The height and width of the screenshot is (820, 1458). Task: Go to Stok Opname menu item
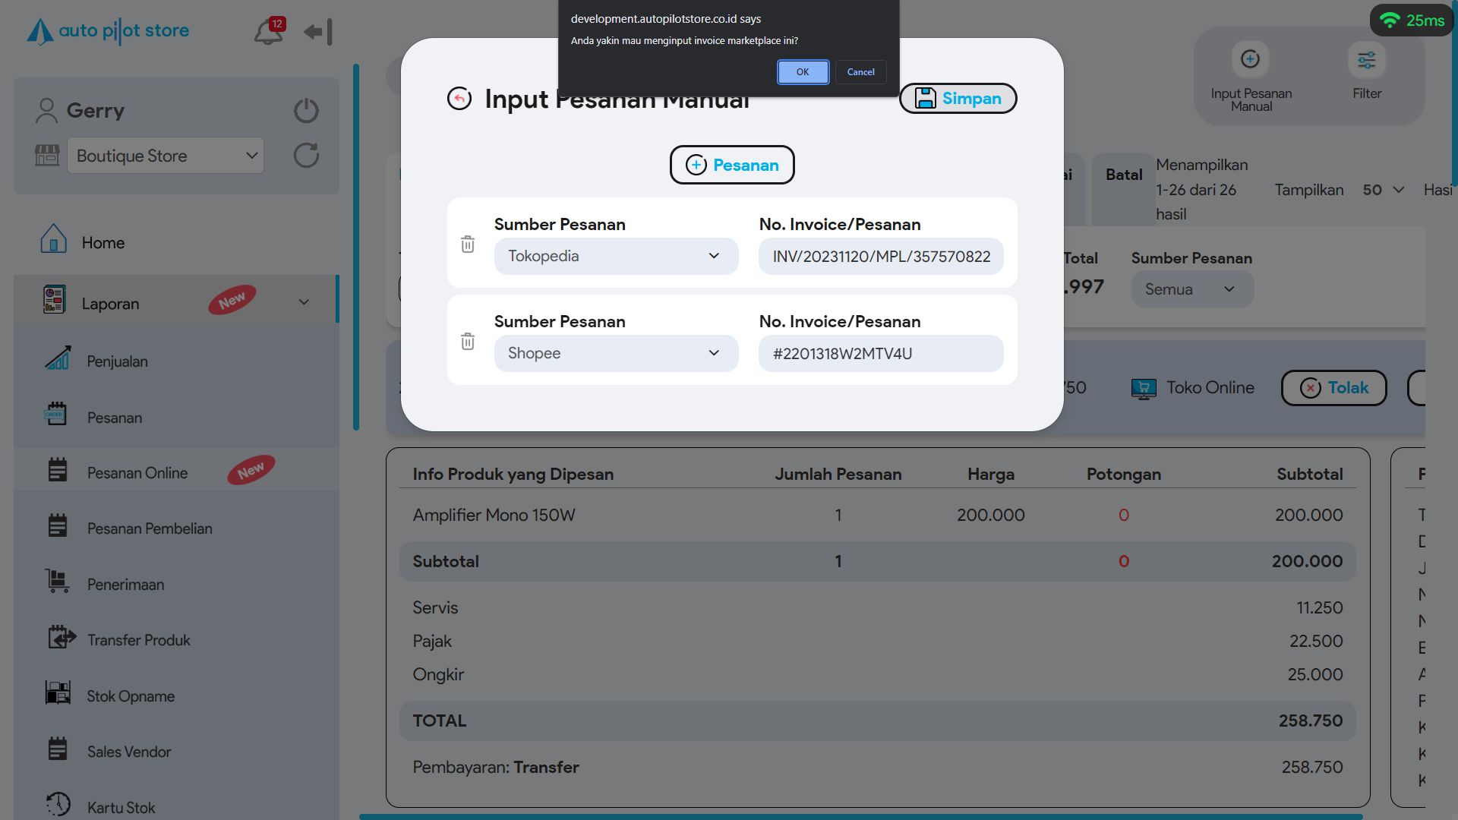pyautogui.click(x=131, y=696)
